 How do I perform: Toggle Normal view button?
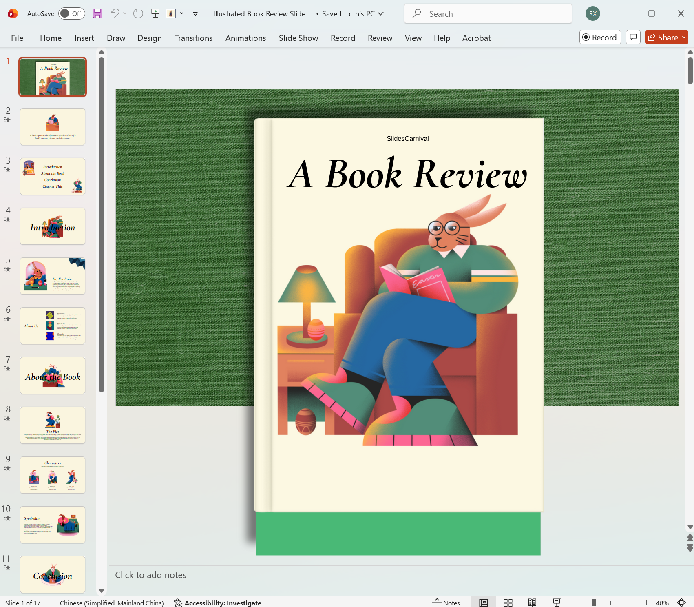click(484, 603)
